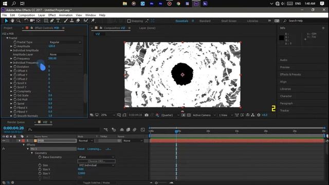Click the Licensing link in timeline

click(x=94, y=149)
